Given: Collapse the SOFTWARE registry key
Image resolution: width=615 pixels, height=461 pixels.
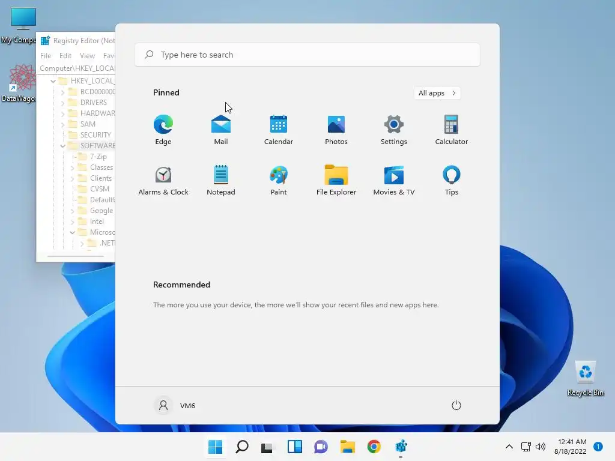Looking at the screenshot, I should point(62,146).
